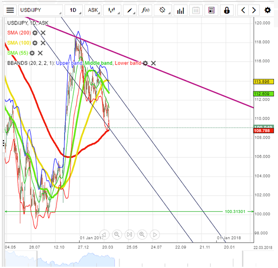Open the hamburger main menu
278x268 pixels.
[x=10, y=10]
